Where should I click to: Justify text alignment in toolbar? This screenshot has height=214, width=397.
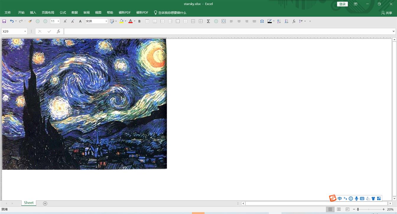pyautogui.click(x=254, y=21)
